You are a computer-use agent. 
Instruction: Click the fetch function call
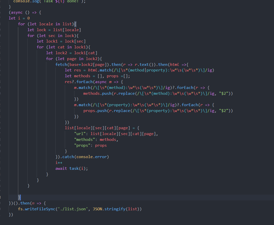pos(61,64)
